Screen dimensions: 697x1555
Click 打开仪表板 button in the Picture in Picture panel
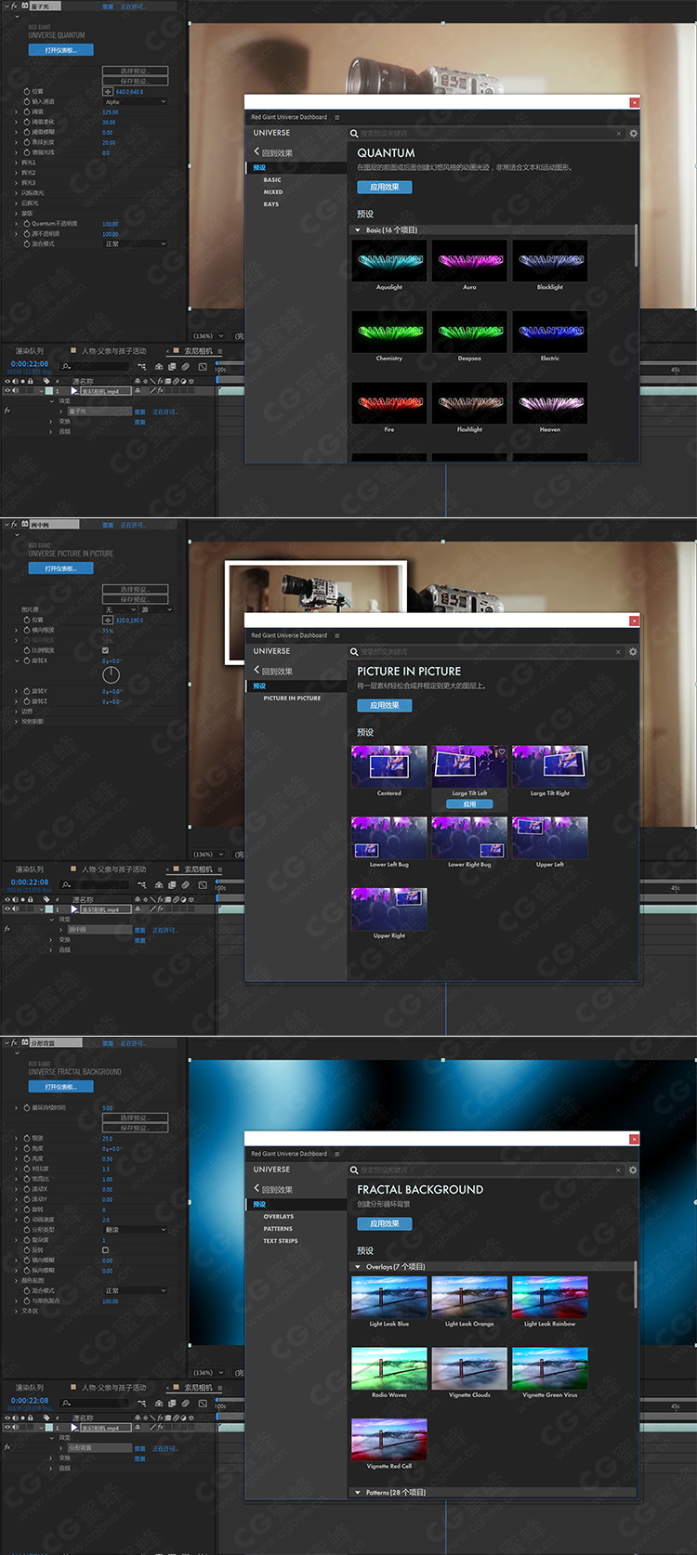61,568
